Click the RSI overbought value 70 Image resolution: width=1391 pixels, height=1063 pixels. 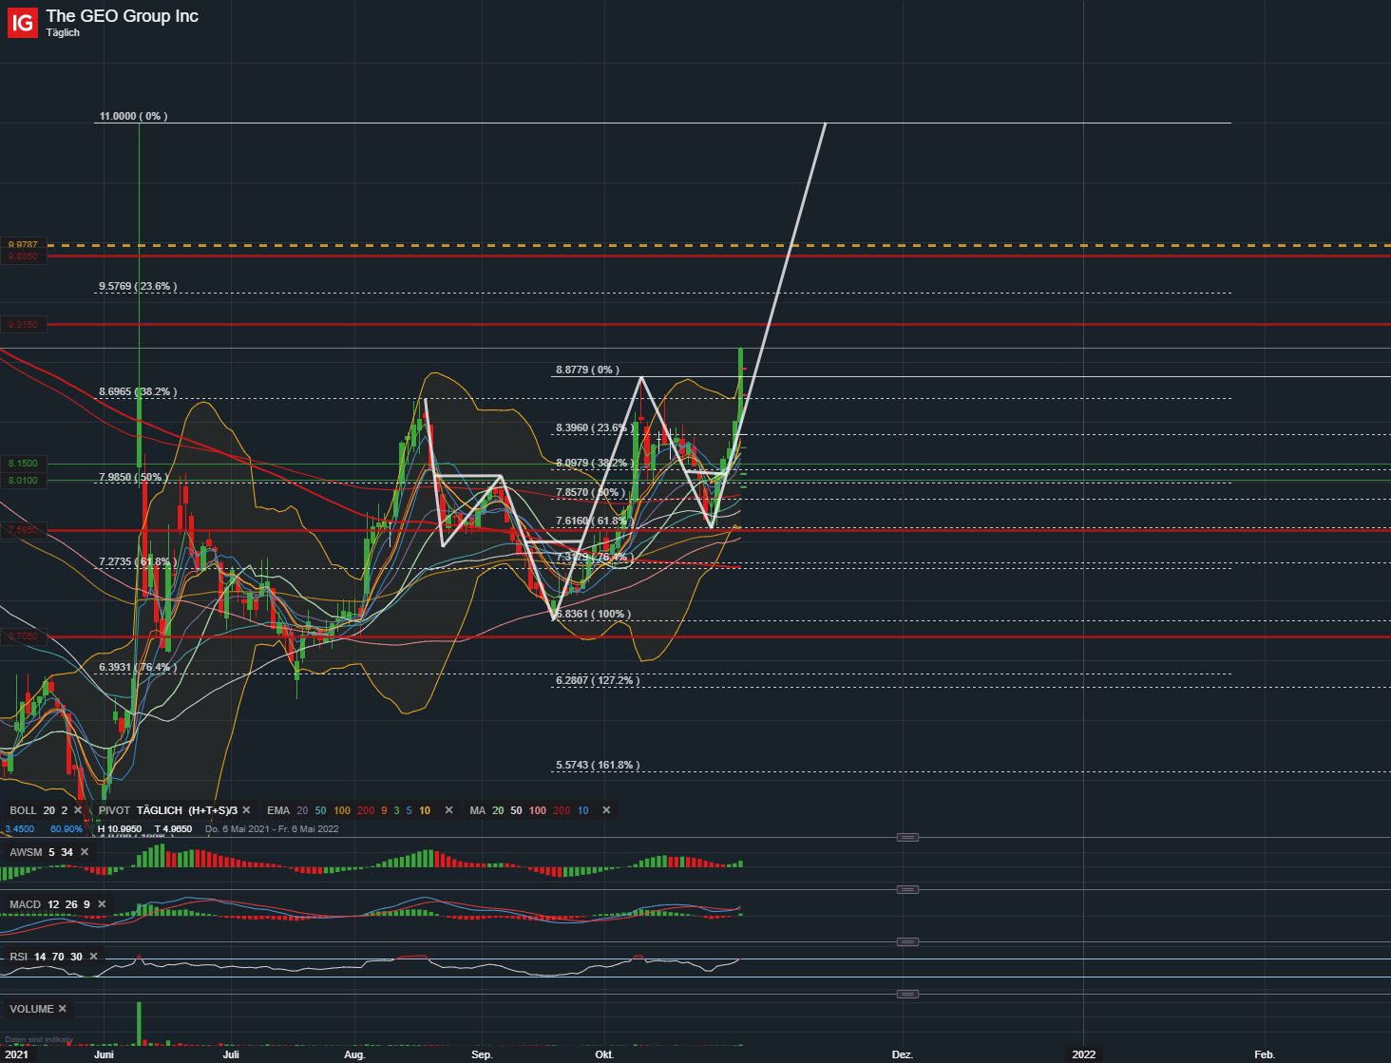pos(58,957)
